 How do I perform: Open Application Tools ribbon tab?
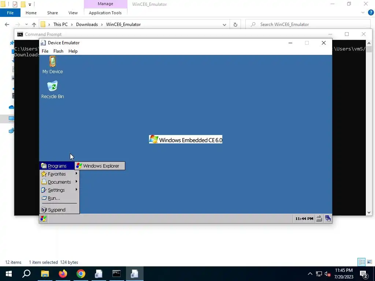tap(105, 13)
